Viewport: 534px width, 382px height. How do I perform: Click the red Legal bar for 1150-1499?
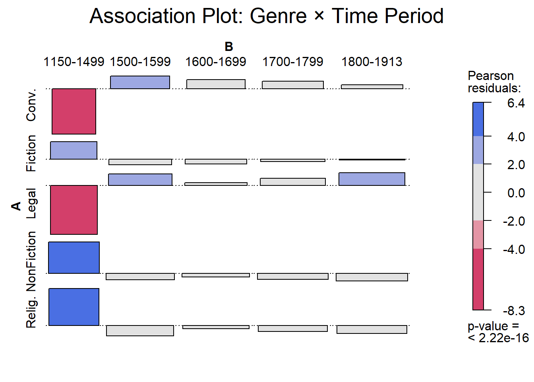74,210
